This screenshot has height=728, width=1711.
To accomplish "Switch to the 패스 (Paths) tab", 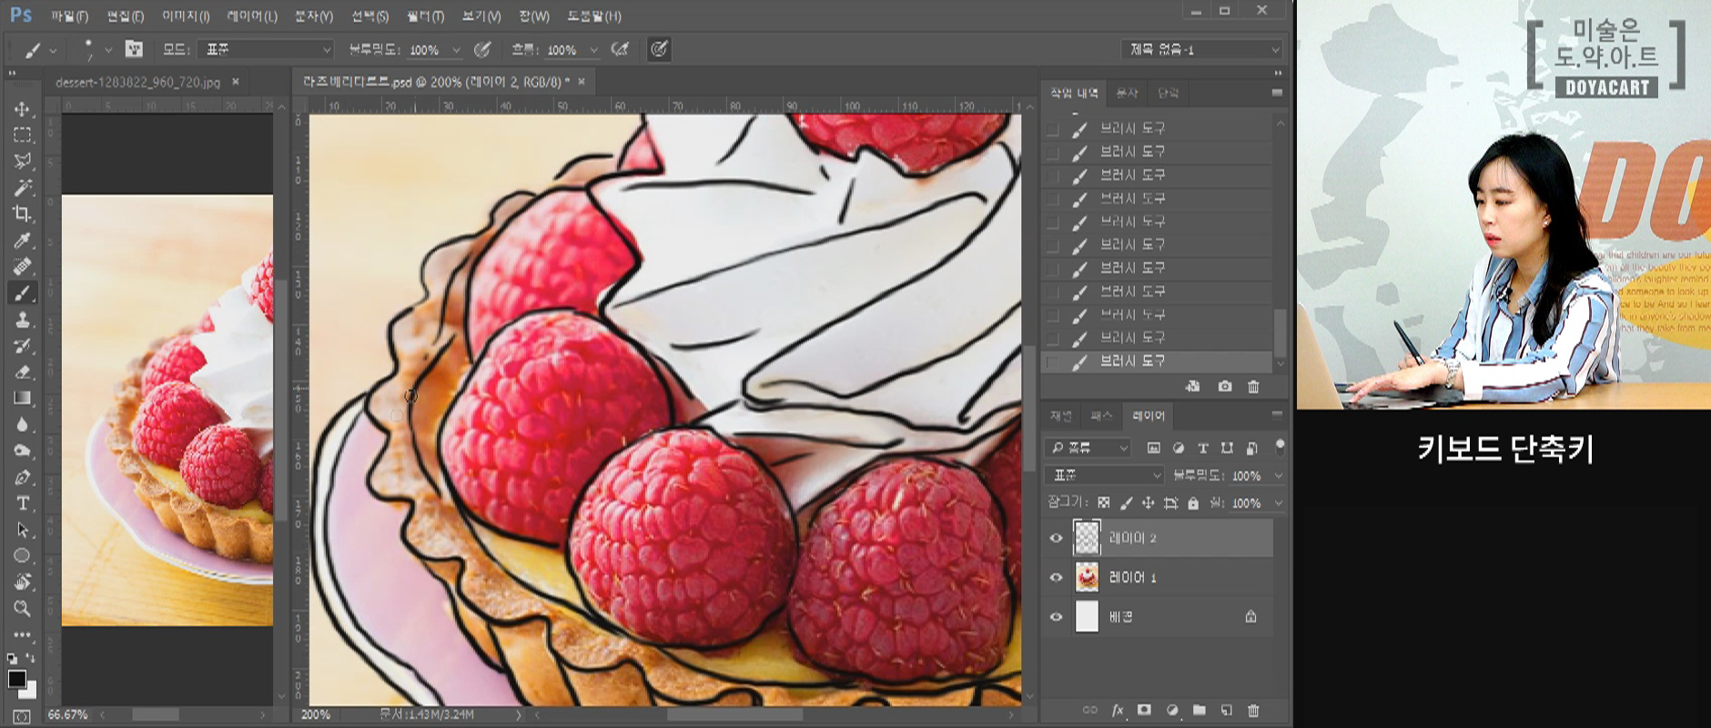I will click(x=1101, y=416).
